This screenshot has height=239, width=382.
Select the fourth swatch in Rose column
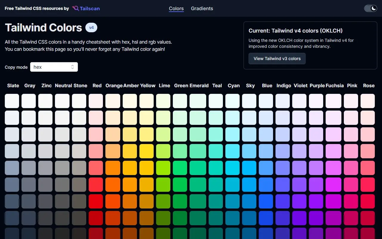click(x=368, y=151)
